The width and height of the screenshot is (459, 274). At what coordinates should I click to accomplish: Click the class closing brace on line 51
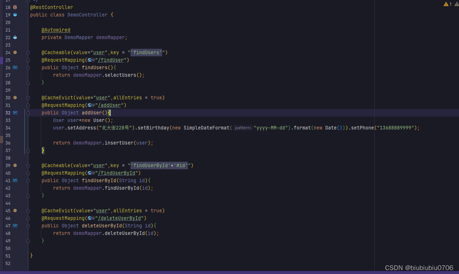click(32, 256)
